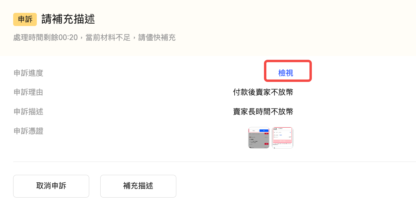Click the 付款後賣家不放幣 reason text
Screen dimensions: 416x217
click(x=263, y=92)
